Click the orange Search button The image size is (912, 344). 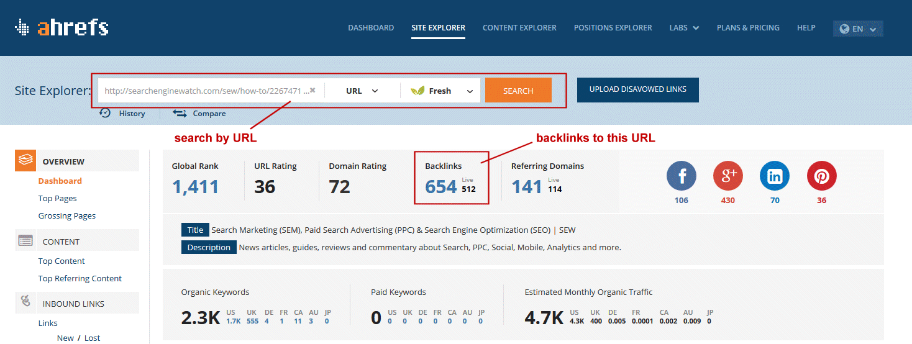(518, 90)
